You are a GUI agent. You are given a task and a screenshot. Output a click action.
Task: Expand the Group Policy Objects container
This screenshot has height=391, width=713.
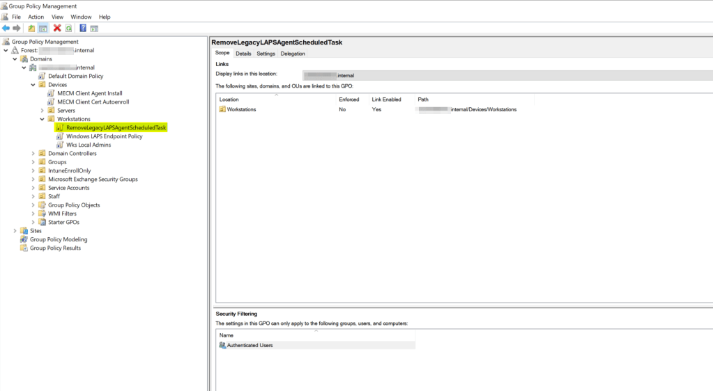(33, 205)
